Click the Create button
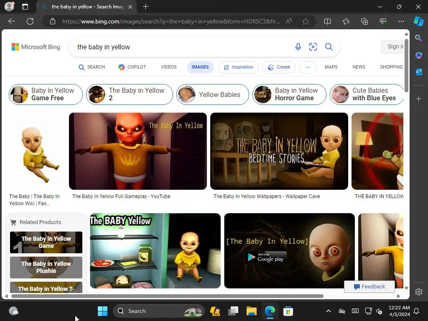The image size is (428, 321). (279, 67)
